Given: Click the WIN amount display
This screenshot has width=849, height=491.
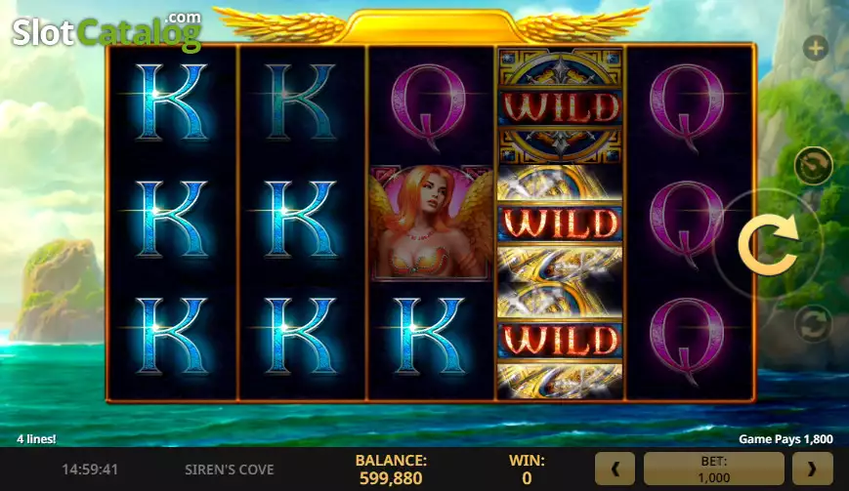Looking at the screenshot, I should pyautogui.click(x=527, y=470).
